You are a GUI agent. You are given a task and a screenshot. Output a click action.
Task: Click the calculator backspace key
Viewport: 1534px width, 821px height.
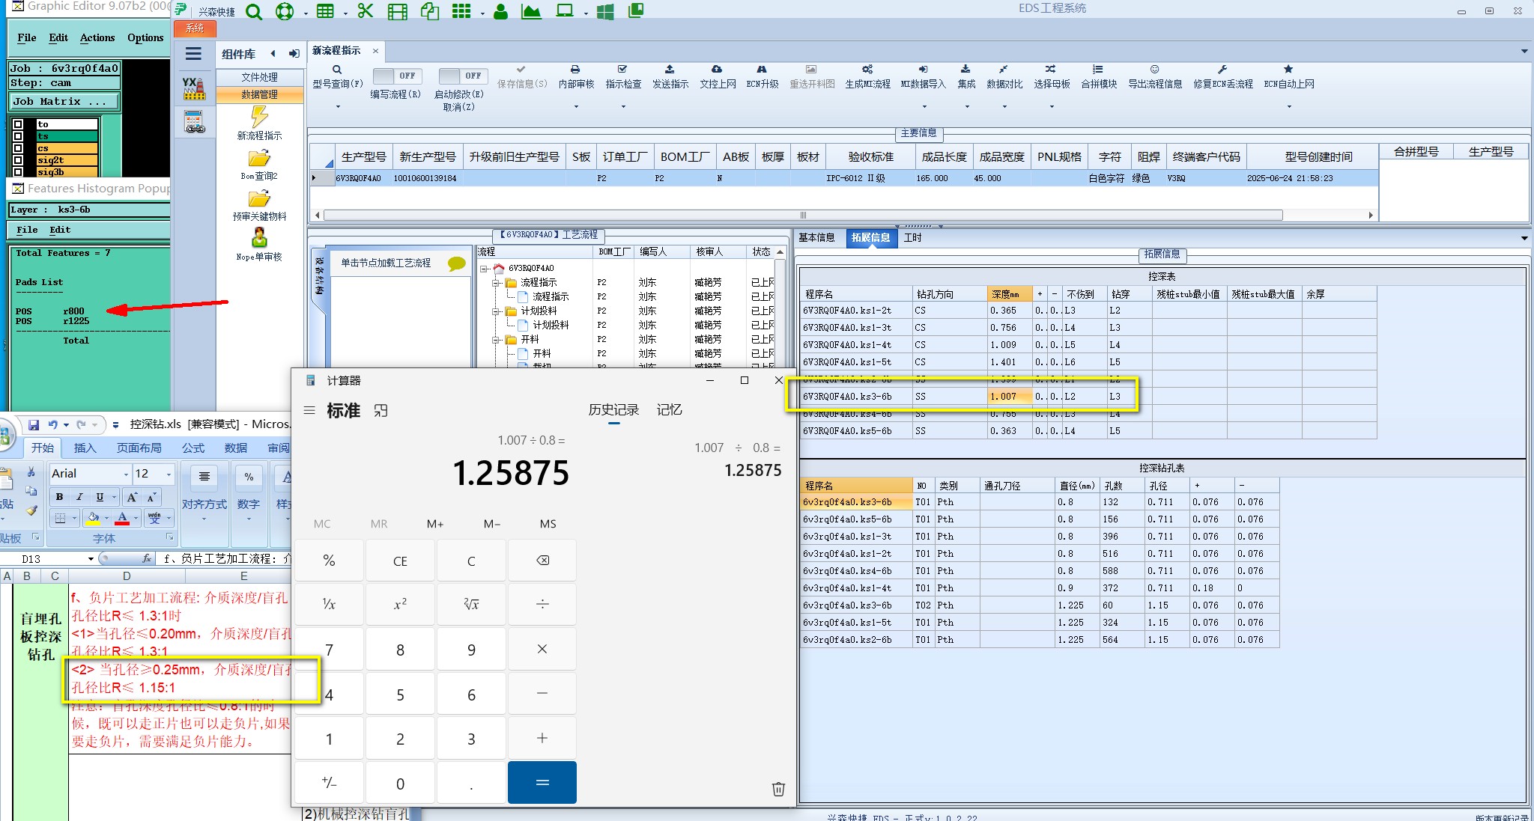tap(542, 561)
